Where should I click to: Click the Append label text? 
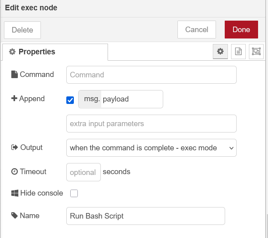tap(32, 98)
